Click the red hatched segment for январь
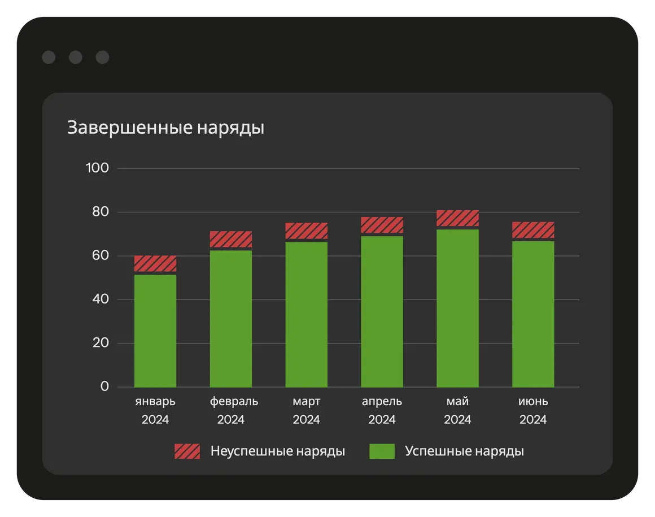This screenshot has width=655, height=517. [155, 263]
